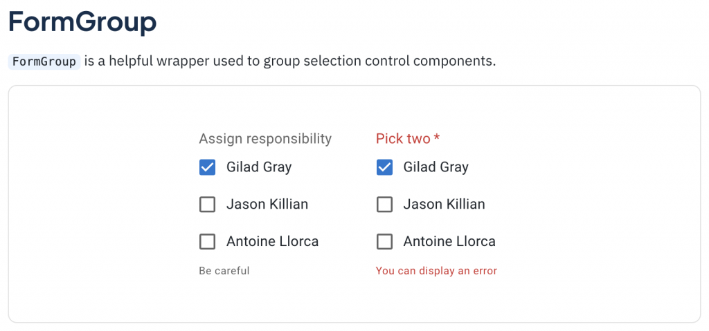The image size is (709, 331).
Task: Check Antoine Llorca checkbox under Pick two
Action: (384, 242)
